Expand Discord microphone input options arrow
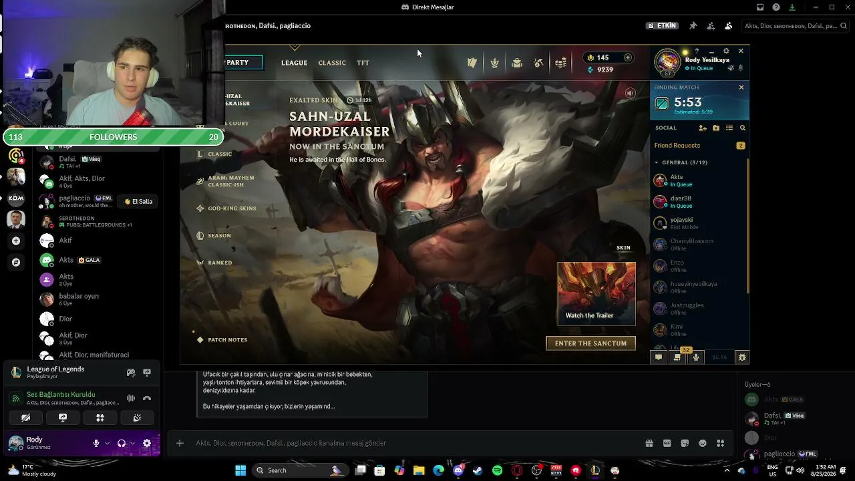 pos(107,443)
